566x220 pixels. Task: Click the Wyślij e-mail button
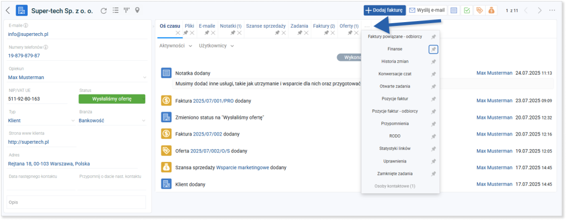(x=427, y=11)
